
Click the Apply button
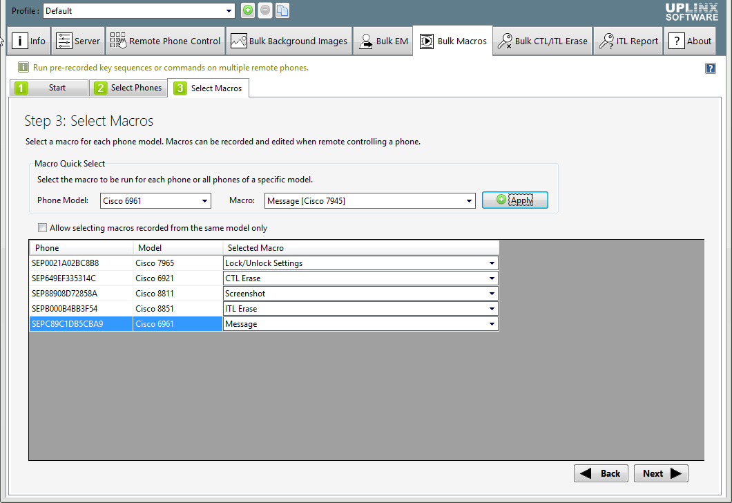pos(515,200)
